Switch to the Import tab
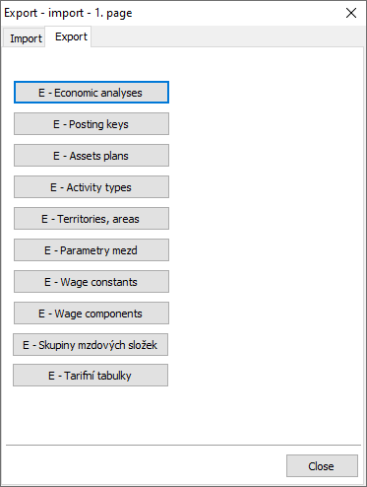The image size is (367, 487). click(x=25, y=38)
